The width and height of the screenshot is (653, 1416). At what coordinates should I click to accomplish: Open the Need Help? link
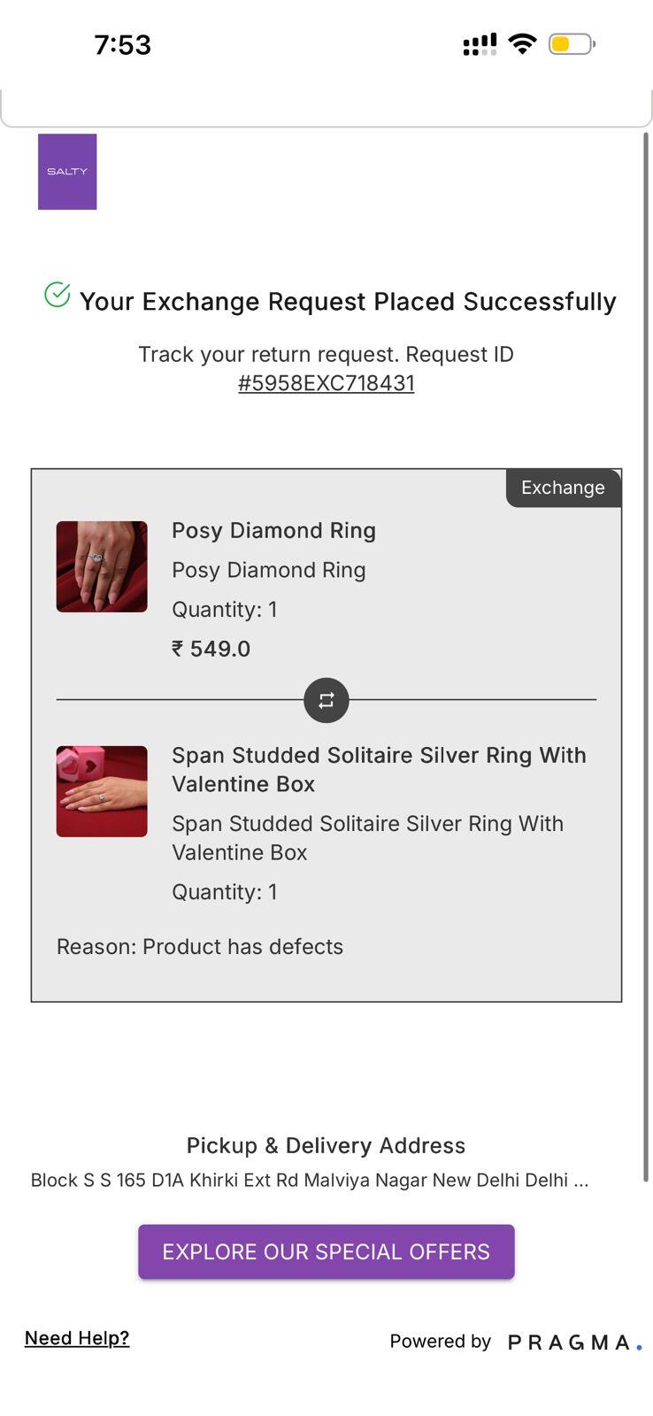[77, 1338]
